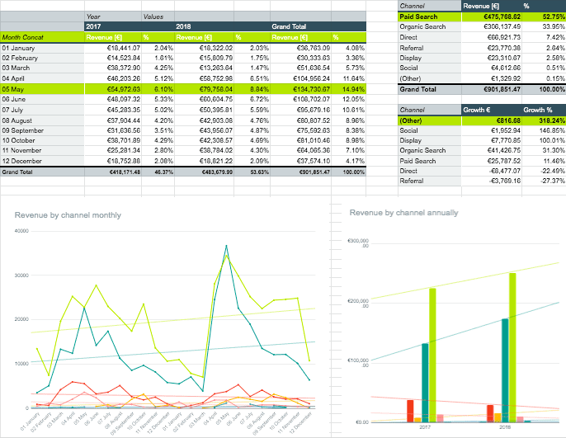
Task: Select 'Revenue by channel monthly' chart title
Action: pos(68,215)
